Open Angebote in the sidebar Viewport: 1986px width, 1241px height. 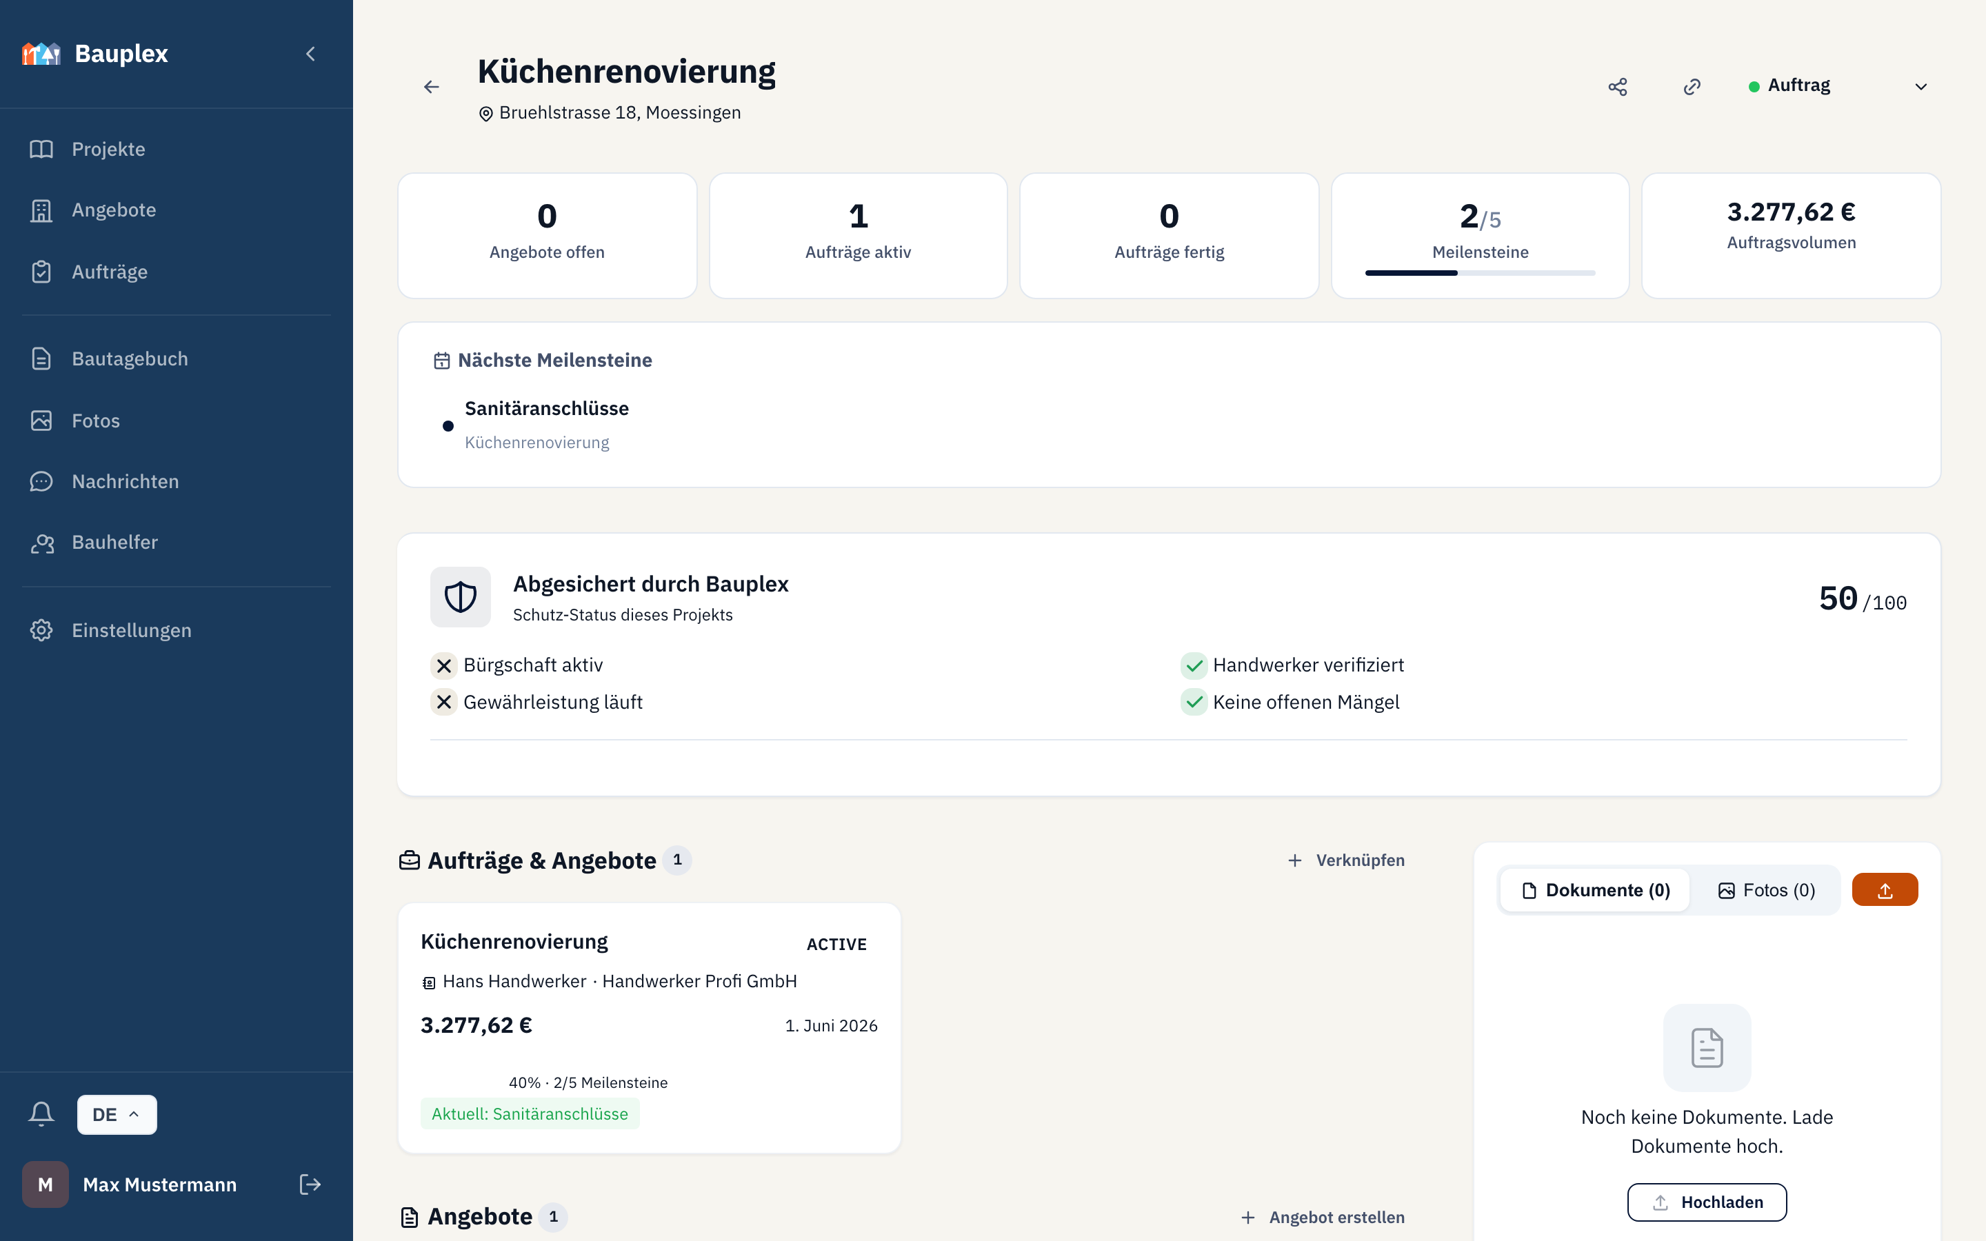click(x=177, y=210)
